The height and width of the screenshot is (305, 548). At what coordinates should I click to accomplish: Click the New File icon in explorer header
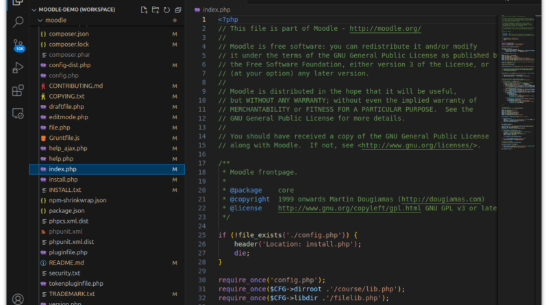click(144, 10)
